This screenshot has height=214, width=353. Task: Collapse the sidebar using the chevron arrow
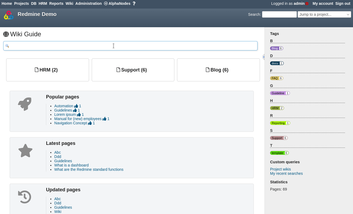click(264, 57)
